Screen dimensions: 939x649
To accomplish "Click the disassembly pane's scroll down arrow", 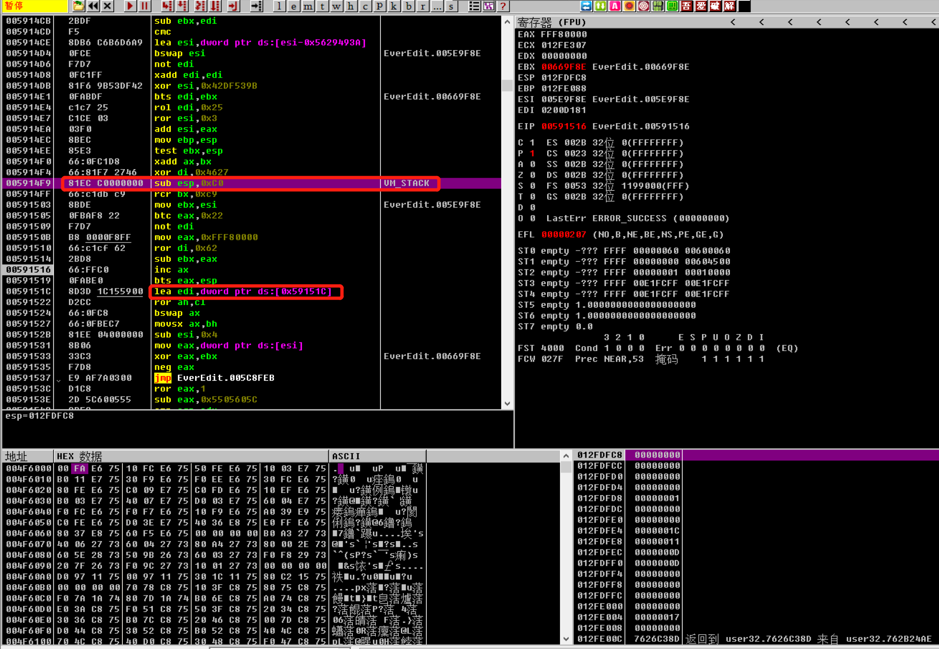I will 507,404.
